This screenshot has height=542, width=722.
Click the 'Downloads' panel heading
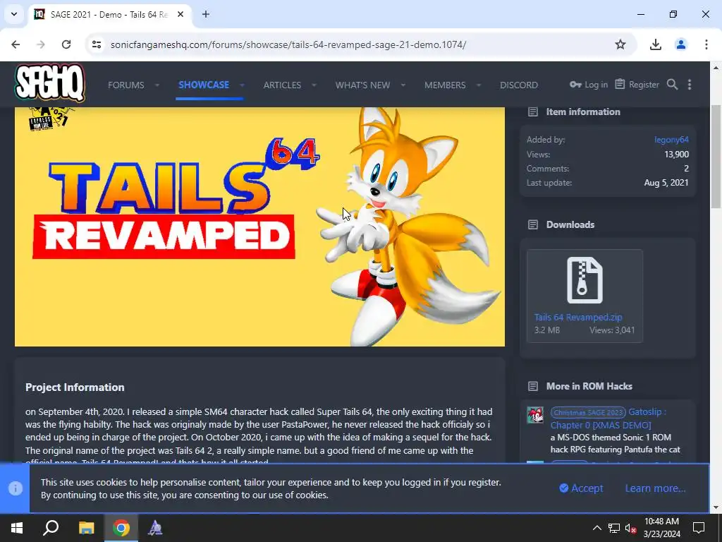[570, 224]
